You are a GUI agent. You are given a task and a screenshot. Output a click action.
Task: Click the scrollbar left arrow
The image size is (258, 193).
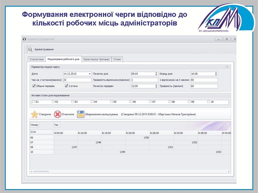pos(32,172)
